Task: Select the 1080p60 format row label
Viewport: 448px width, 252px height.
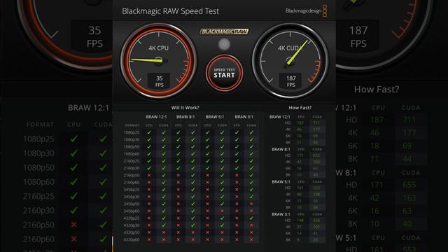Action: pyautogui.click(x=132, y=154)
